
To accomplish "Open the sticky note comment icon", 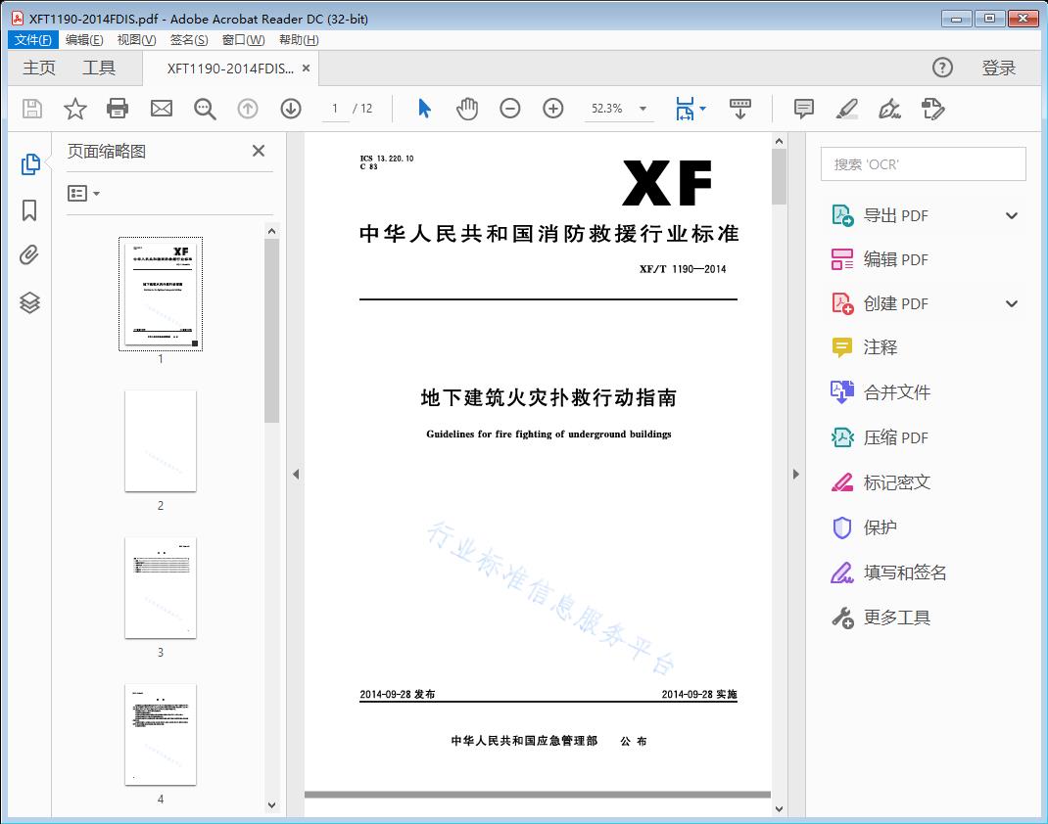I will (x=802, y=109).
